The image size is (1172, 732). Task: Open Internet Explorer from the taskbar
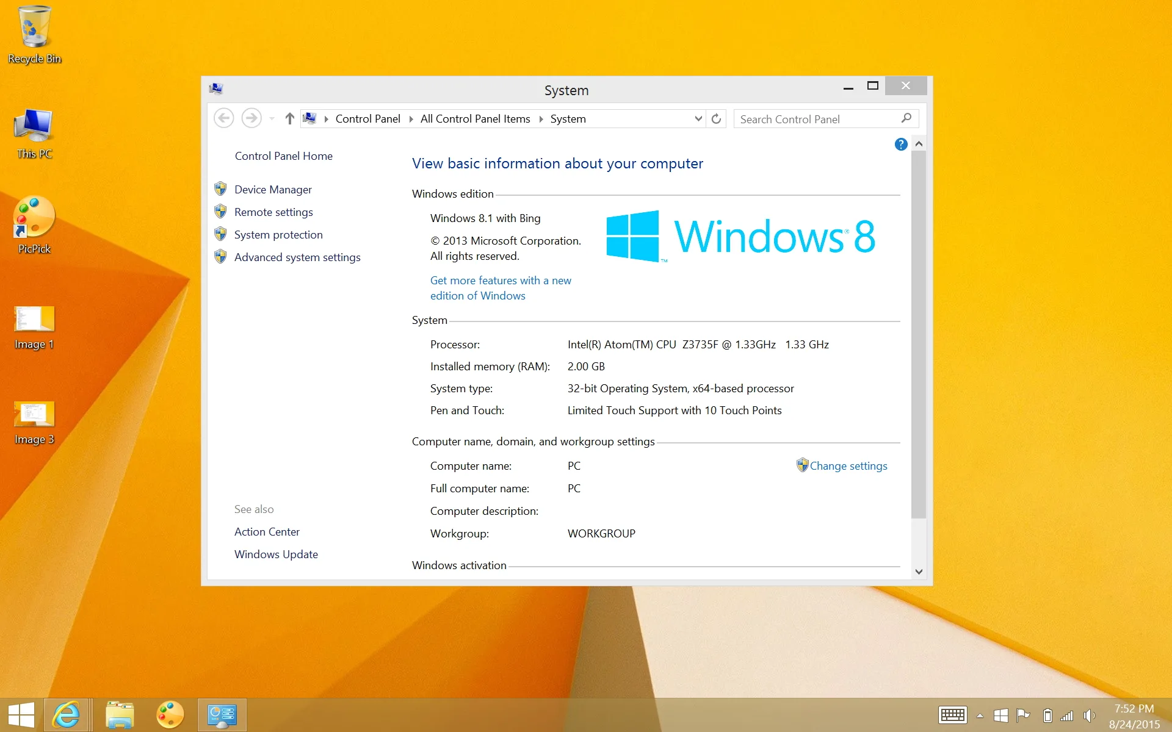coord(67,714)
